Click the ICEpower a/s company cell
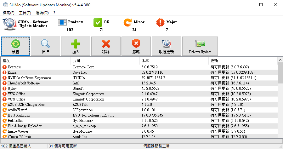Image resolution: width=283 pixels, height=149 pixels. coord(82,110)
